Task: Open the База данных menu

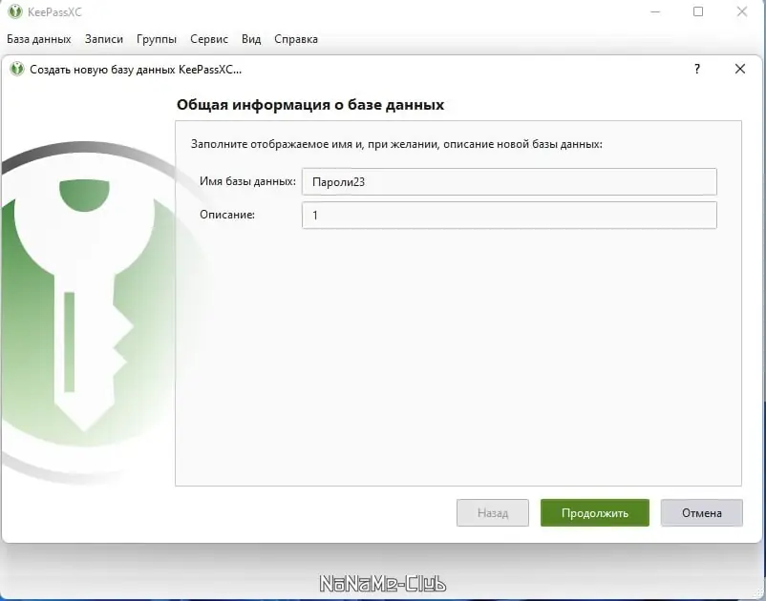Action: 39,39
